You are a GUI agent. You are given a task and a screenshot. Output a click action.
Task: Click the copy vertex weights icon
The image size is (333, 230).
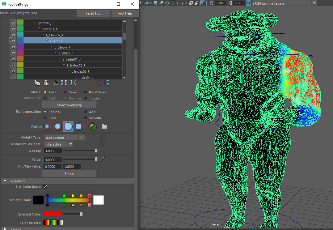pyautogui.click(x=37, y=83)
